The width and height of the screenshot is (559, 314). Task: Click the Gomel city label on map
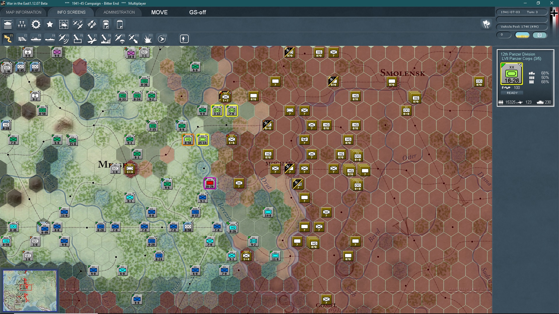tap(326, 306)
